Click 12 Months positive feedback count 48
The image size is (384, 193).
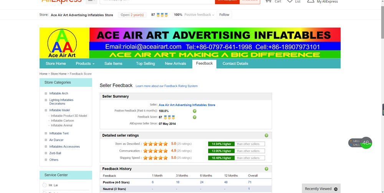tap(226, 182)
